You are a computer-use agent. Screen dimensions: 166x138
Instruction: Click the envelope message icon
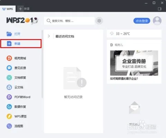[x=135, y=107]
